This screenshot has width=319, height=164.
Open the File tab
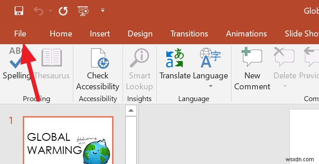pyautogui.click(x=20, y=34)
